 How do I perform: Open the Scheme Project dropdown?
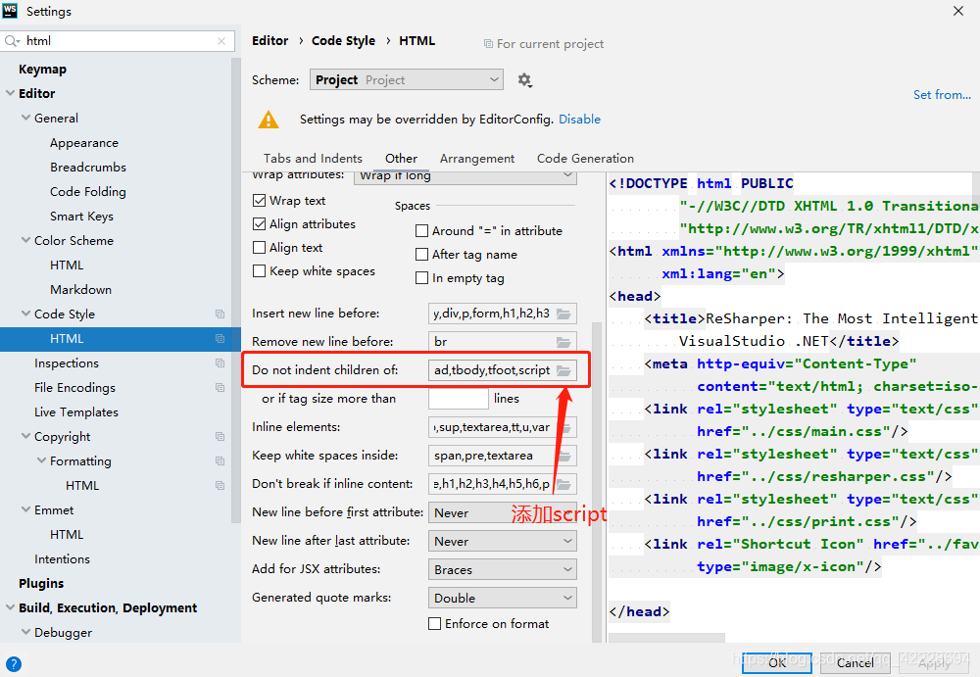[x=407, y=80]
